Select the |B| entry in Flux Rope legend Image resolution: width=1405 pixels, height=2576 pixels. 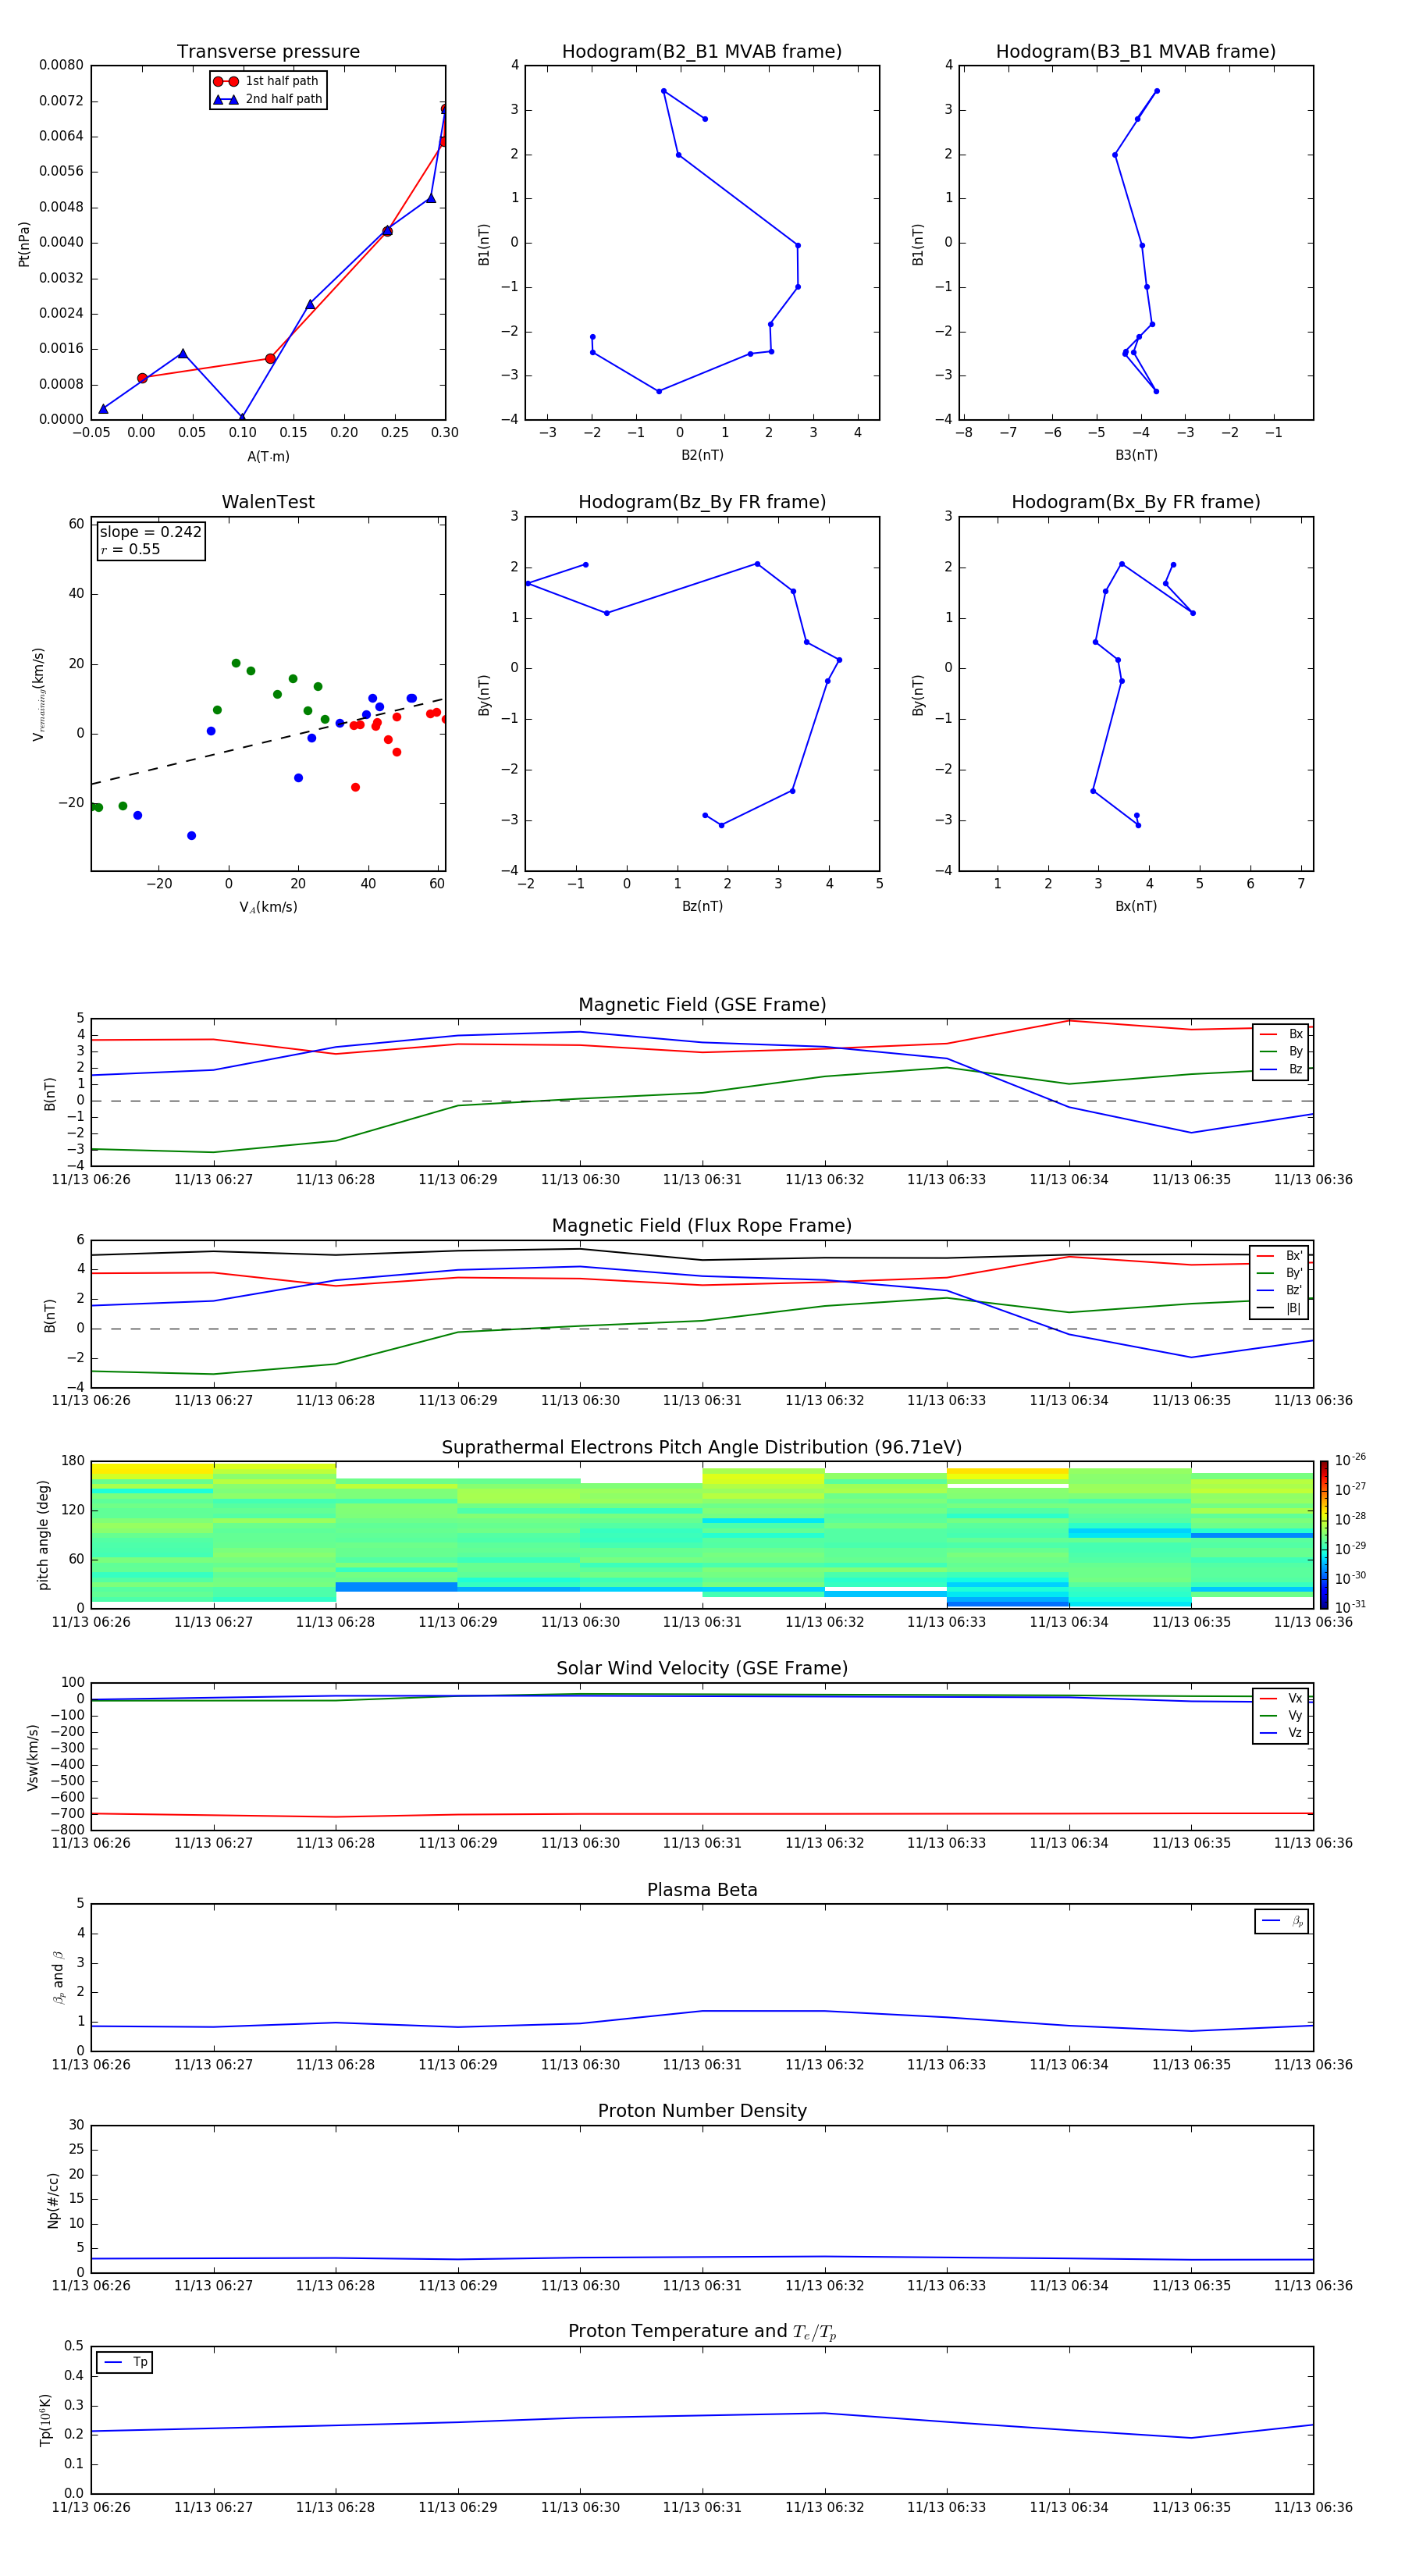click(1280, 1308)
